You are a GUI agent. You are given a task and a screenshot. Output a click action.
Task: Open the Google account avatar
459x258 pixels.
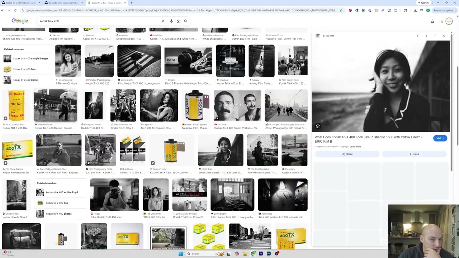(x=449, y=21)
